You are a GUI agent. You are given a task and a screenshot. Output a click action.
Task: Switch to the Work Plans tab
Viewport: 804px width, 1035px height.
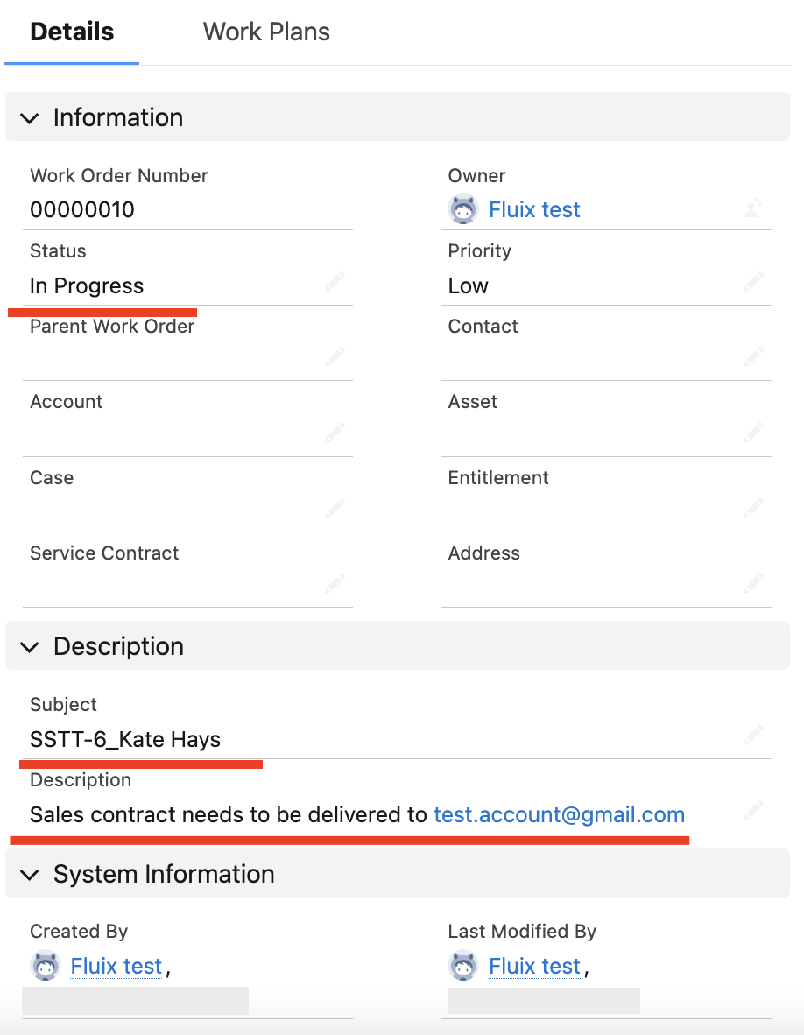coord(265,32)
